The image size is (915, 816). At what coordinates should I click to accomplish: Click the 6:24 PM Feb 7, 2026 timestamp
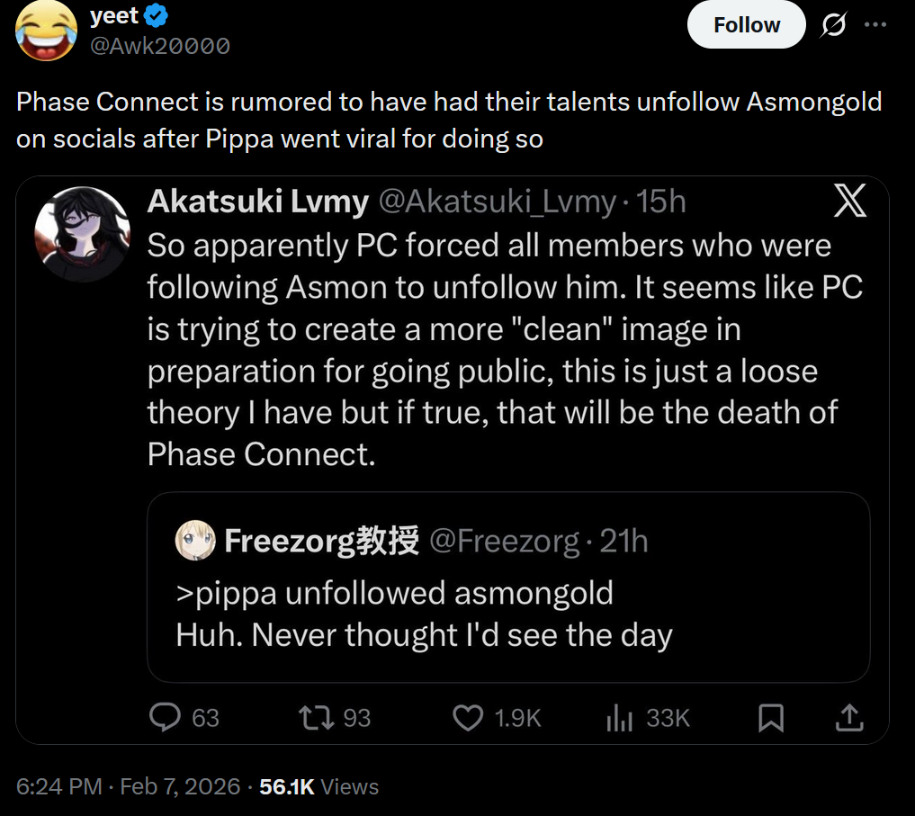point(128,786)
